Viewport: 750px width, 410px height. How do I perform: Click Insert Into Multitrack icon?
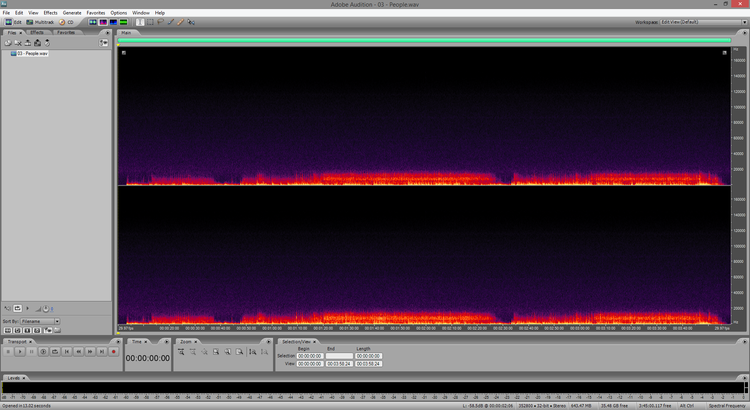point(37,43)
